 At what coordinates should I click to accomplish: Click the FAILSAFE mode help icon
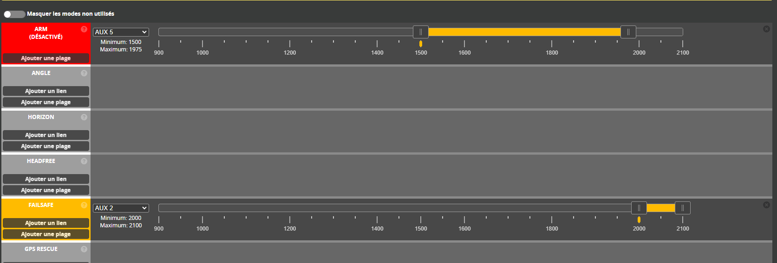(84, 205)
